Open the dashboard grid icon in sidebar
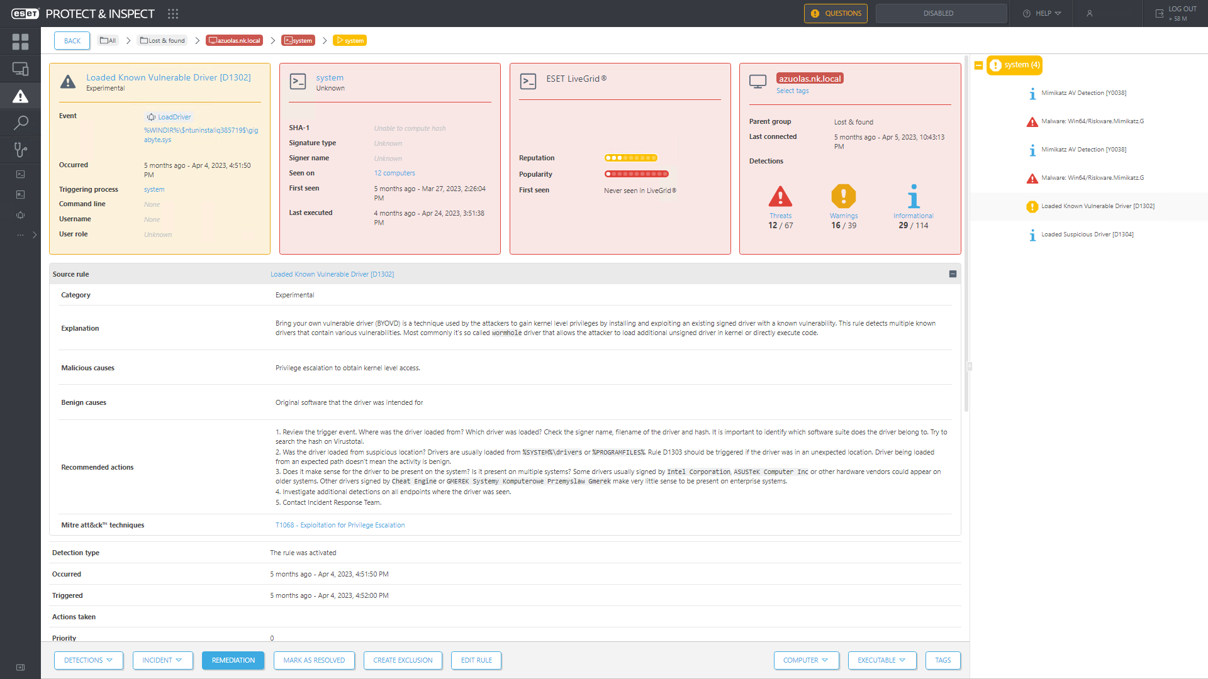This screenshot has width=1208, height=679. (20, 42)
